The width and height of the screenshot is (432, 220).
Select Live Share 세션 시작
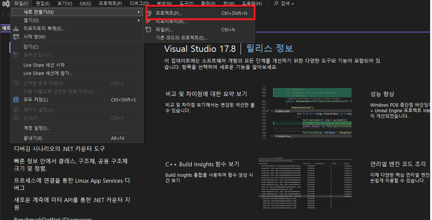click(x=77, y=65)
